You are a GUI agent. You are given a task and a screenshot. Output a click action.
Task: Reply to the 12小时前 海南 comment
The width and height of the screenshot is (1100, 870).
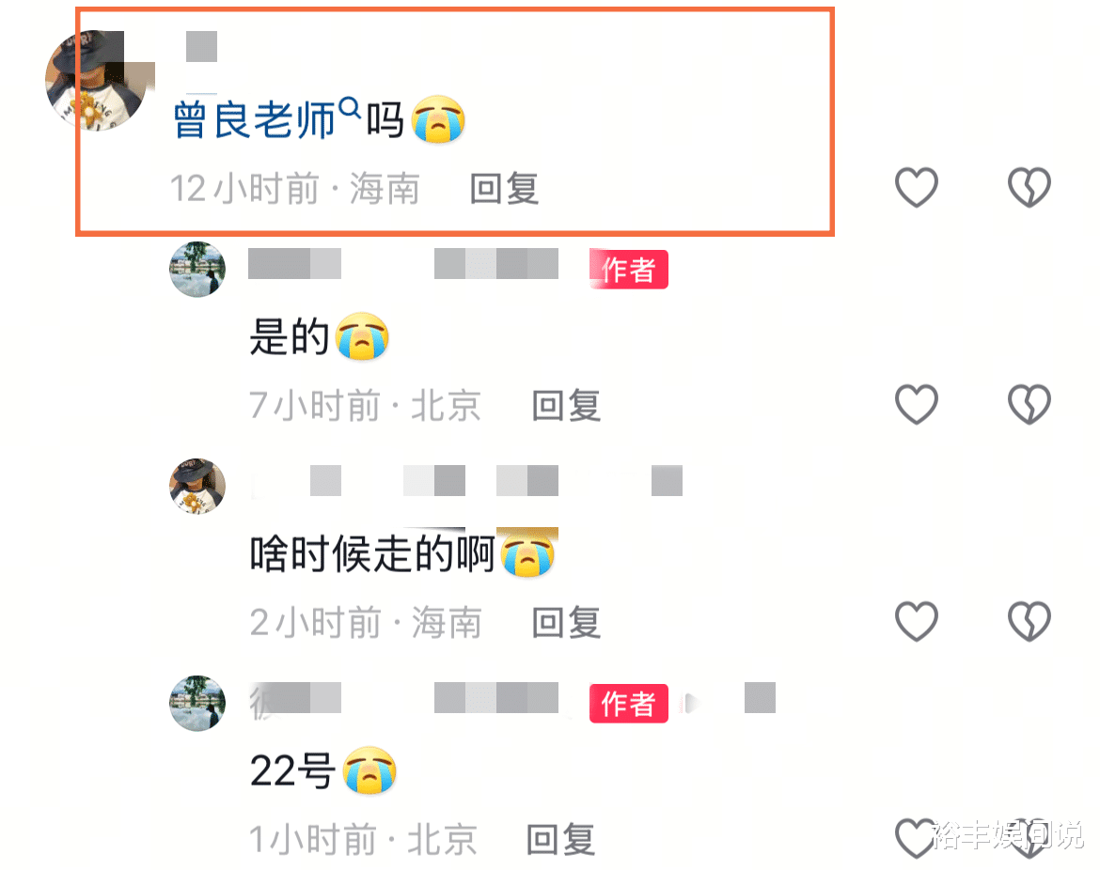pos(504,189)
